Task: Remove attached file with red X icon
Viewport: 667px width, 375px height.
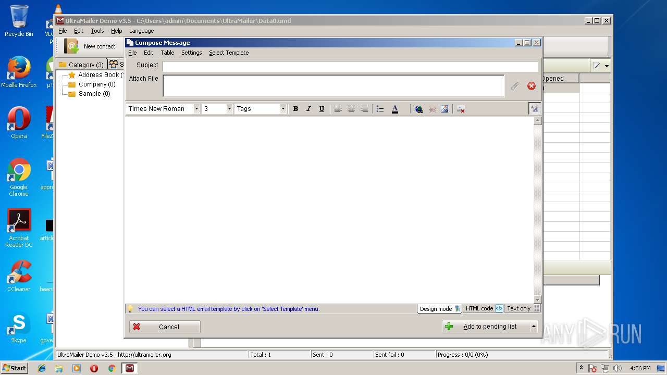Action: [x=532, y=86]
